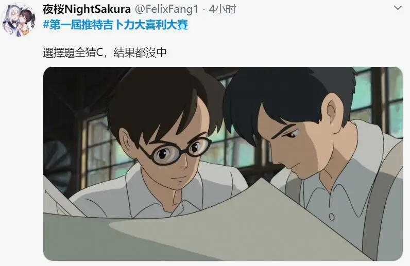This screenshot has height=266, width=410.
Task: Open the attached anime image in viewer
Action: [x=223, y=164]
